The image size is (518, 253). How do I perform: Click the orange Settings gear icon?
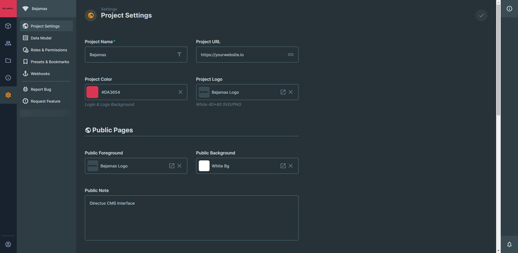(x=8, y=95)
